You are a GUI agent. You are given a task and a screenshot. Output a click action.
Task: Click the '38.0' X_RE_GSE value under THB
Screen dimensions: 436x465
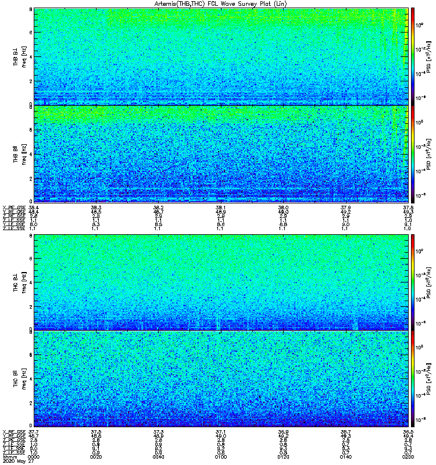[283, 208]
